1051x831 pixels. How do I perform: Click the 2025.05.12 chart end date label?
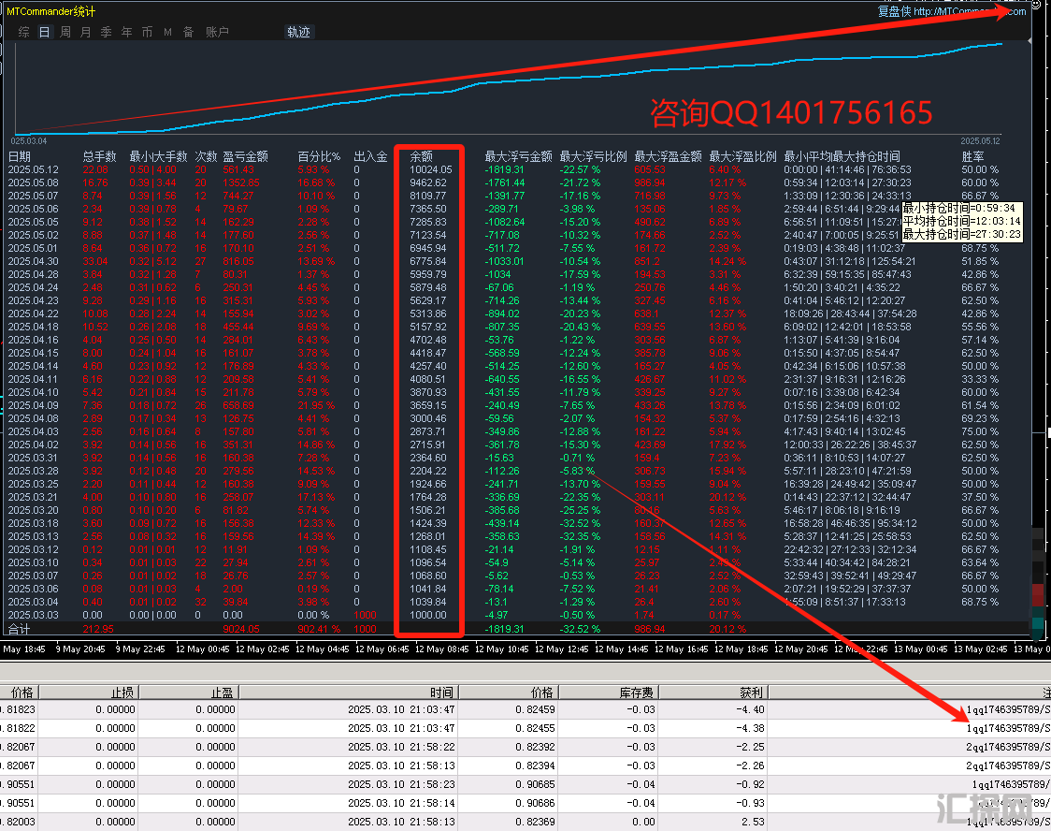(x=980, y=141)
